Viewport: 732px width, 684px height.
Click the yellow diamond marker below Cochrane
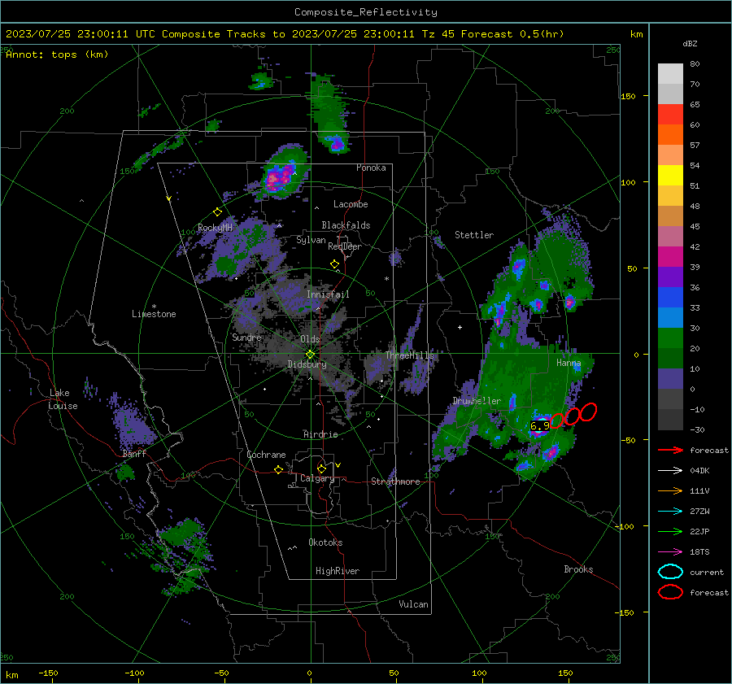point(279,470)
